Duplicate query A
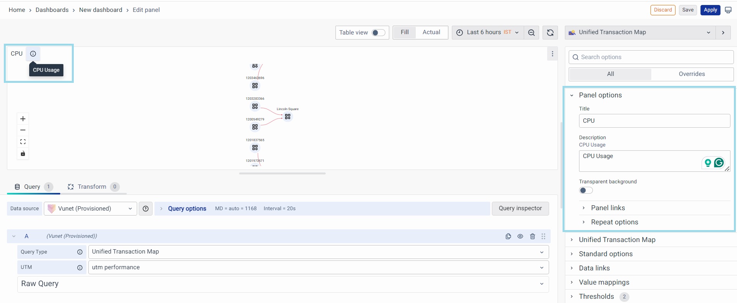The height and width of the screenshot is (303, 737). coord(508,236)
